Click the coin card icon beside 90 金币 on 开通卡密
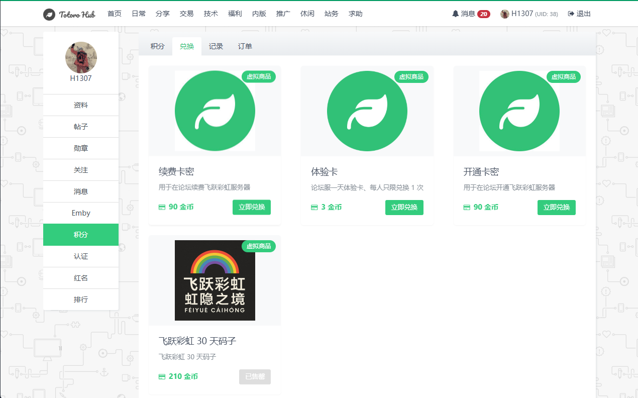 (x=467, y=207)
